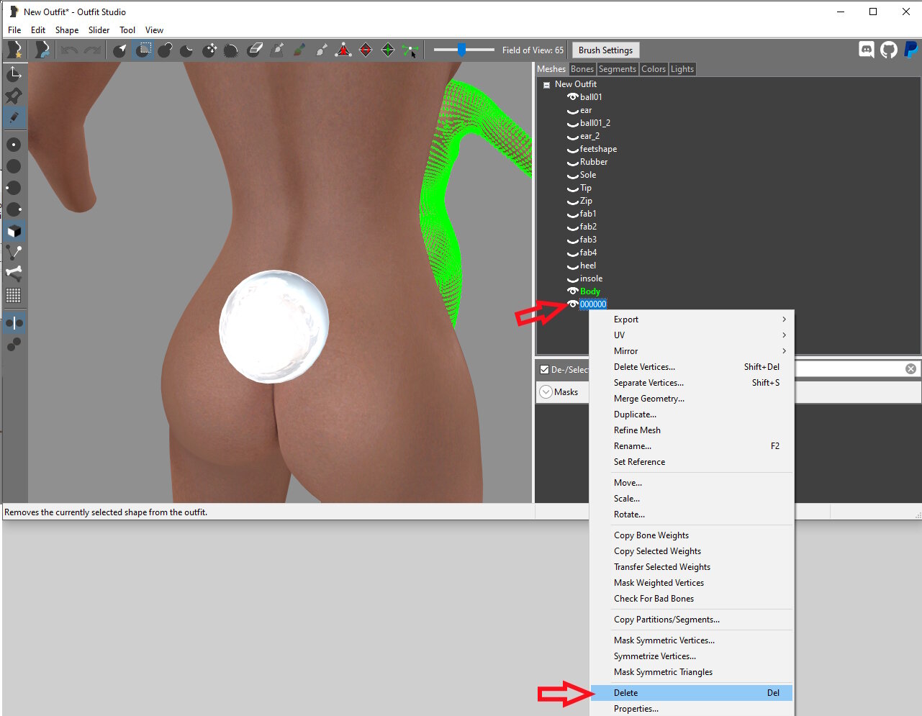Switch to the Lights tab
The width and height of the screenshot is (922, 716).
[x=682, y=69]
